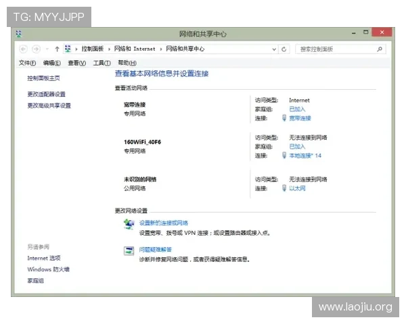This screenshot has height=324, width=406.
Task: Click the window system icon in title bar
Action: click(x=19, y=34)
